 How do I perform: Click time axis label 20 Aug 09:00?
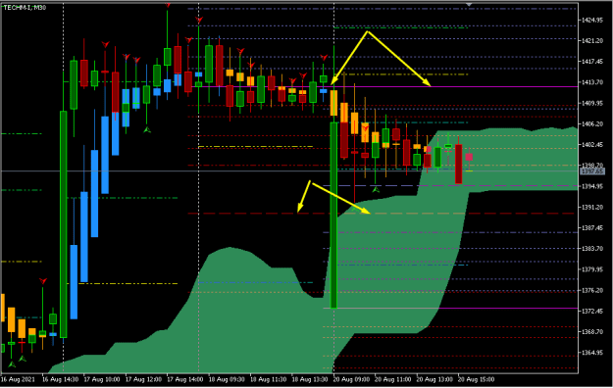point(351,379)
